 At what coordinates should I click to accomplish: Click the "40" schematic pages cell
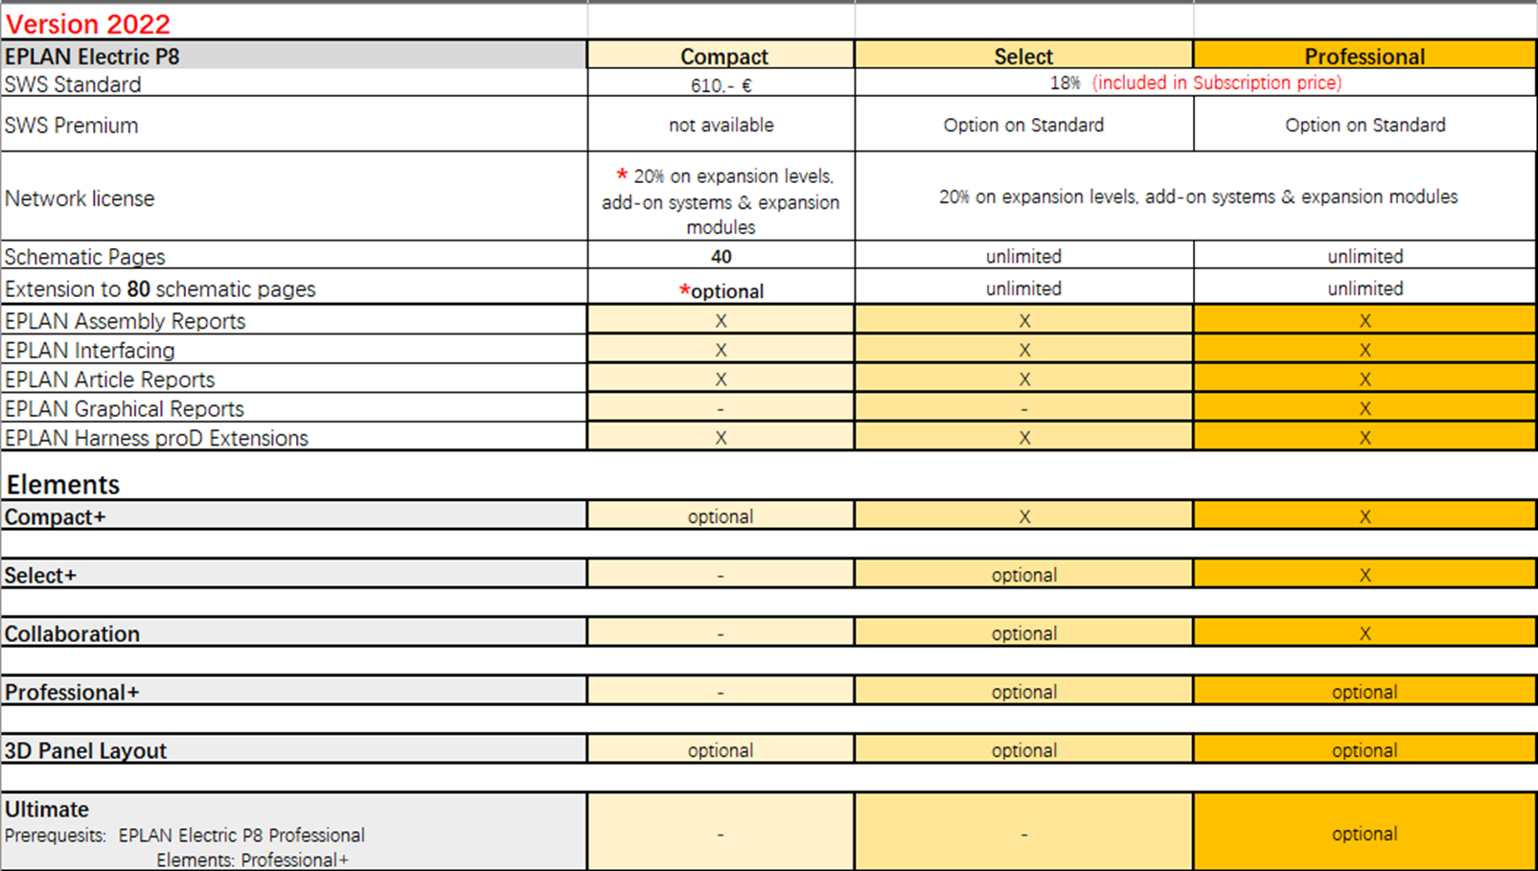722,257
